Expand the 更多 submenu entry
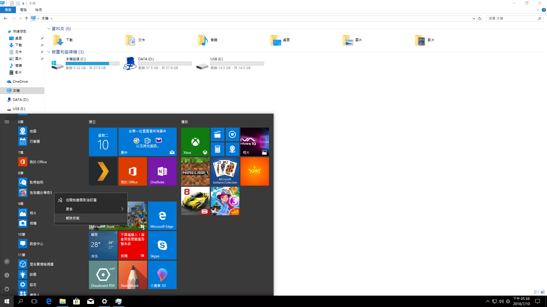Image resolution: width=547 pixels, height=307 pixels. 91,209
